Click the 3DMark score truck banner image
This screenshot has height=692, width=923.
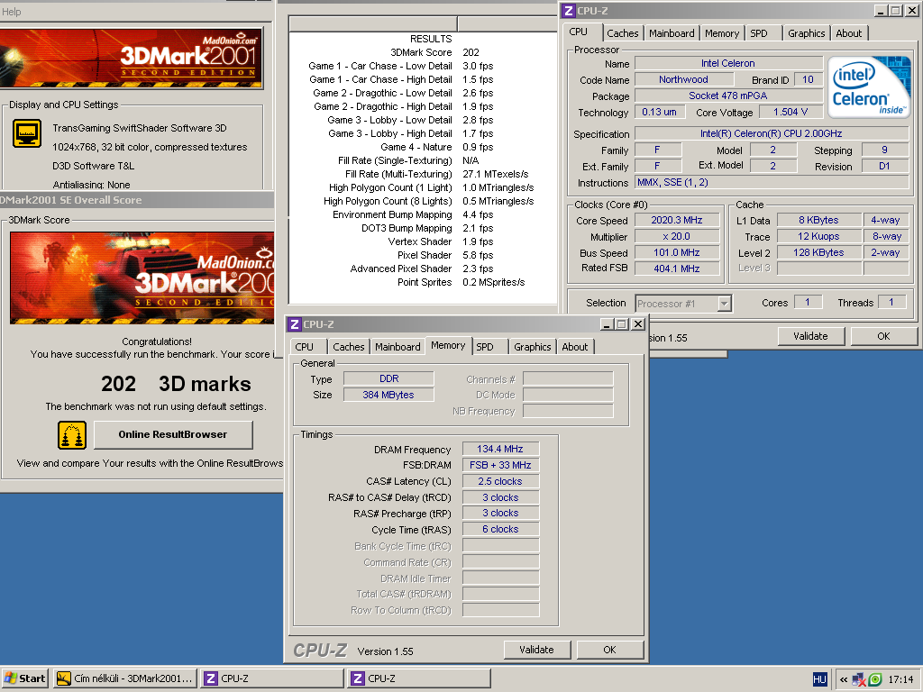click(x=142, y=278)
